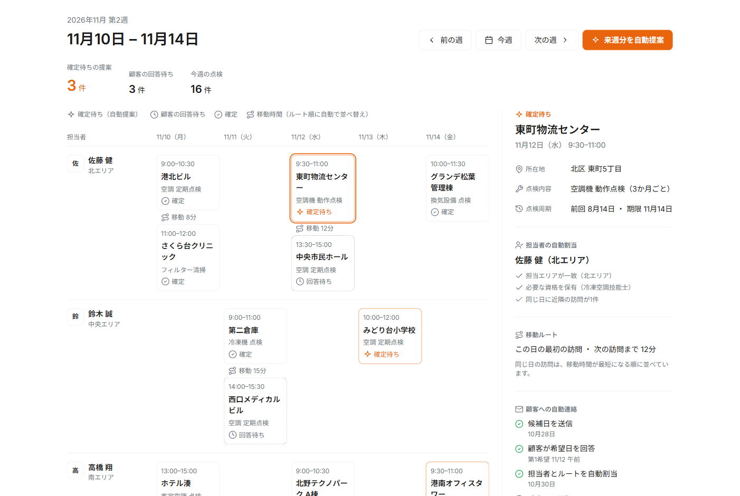Click 来週分を自動提案 orange button

628,40
